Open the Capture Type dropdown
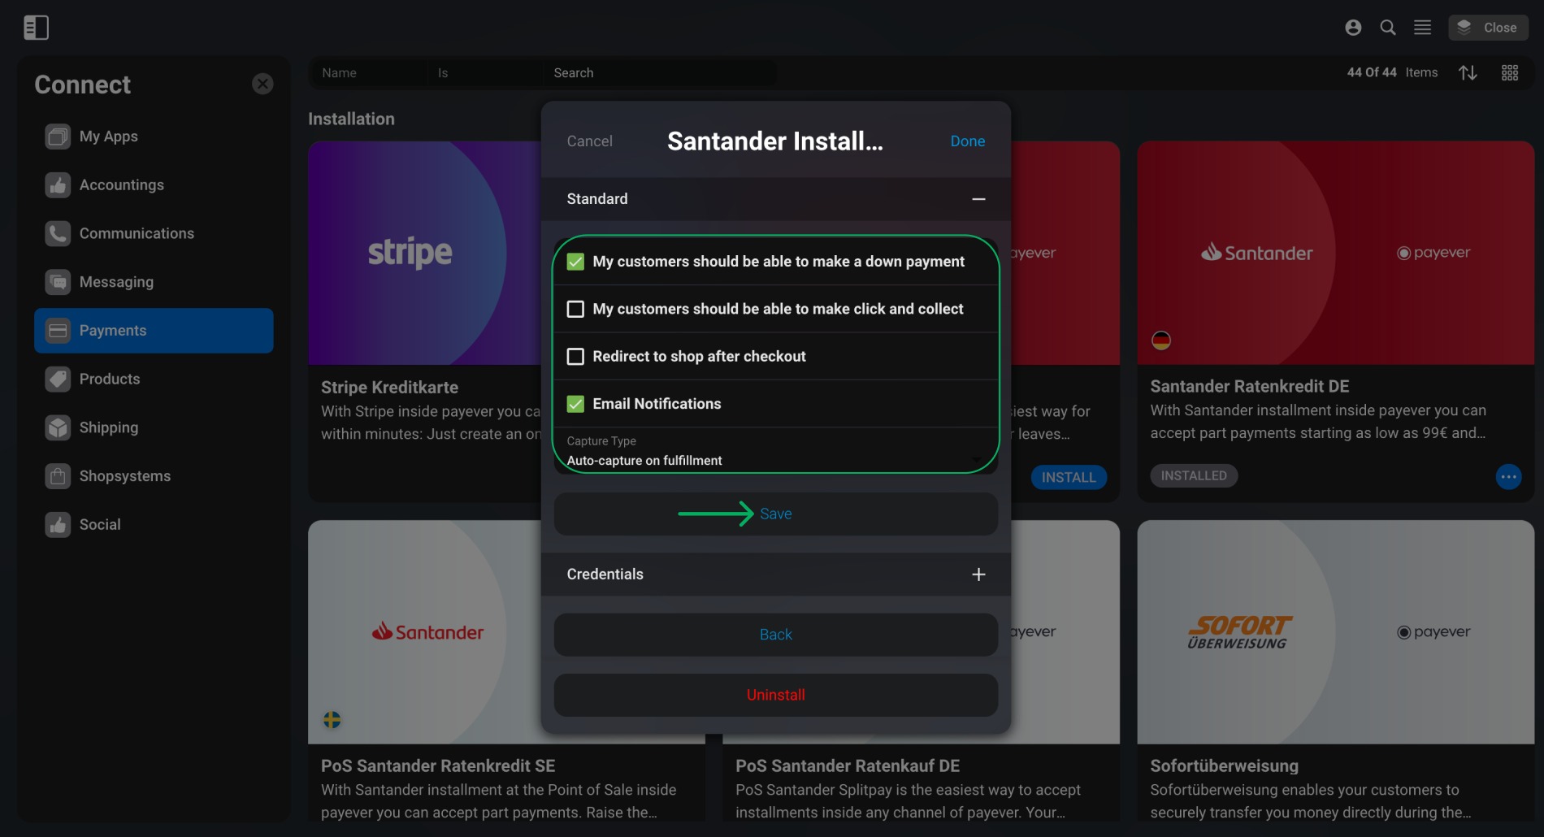This screenshot has width=1544, height=837. (x=776, y=451)
